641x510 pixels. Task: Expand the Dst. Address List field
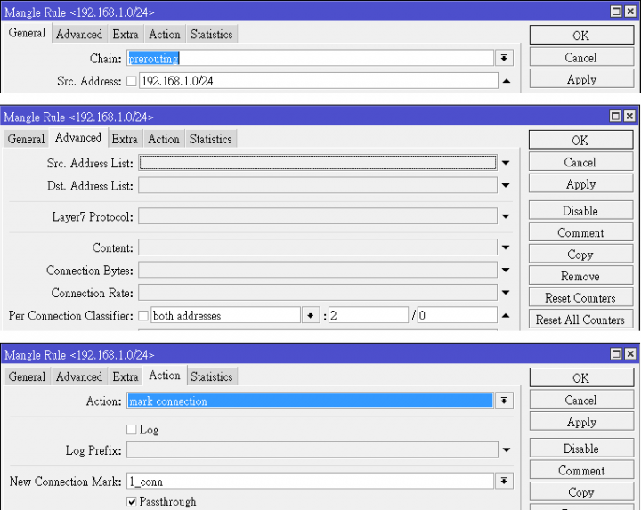coord(506,185)
